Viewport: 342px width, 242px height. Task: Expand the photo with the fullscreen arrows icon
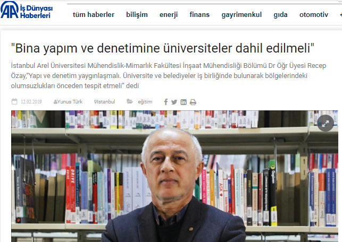[x=326, y=123]
